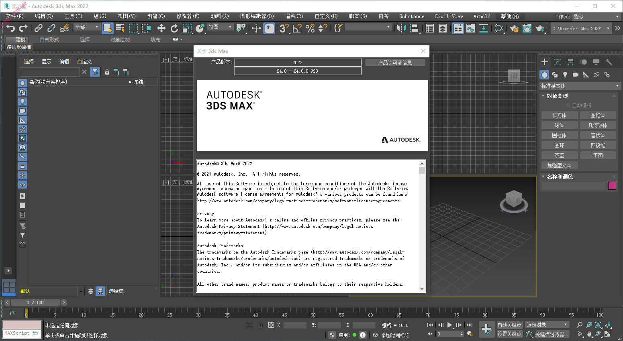Toggle the 自动栅格 checkbox
This screenshot has width=623, height=341.
click(x=568, y=105)
